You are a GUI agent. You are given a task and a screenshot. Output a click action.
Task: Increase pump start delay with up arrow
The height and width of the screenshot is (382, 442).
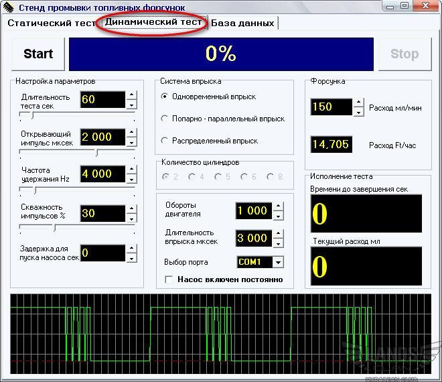[131, 249]
